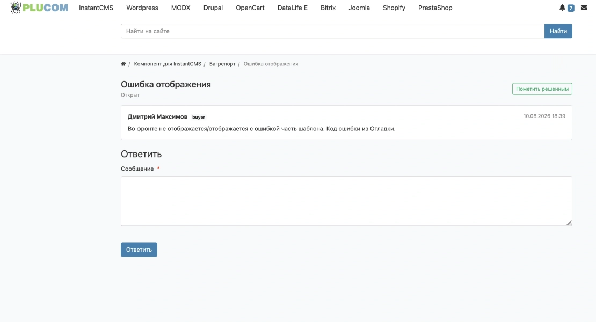Click the 'Ошибка отображения' page heading
Screen dimensions: 596x322
click(x=166, y=84)
